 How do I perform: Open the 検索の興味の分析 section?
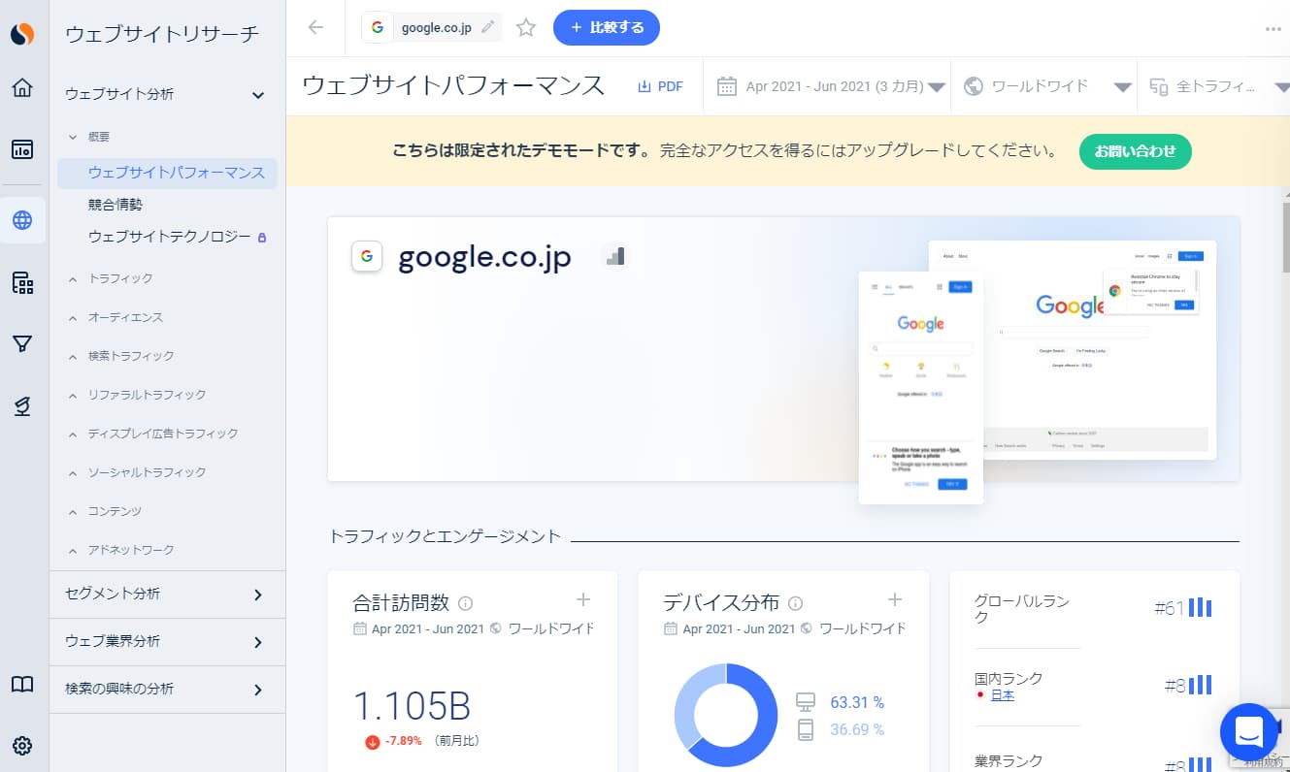(x=168, y=689)
